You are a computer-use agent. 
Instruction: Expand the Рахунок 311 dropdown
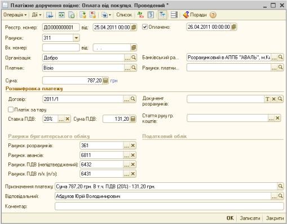click(x=76, y=38)
